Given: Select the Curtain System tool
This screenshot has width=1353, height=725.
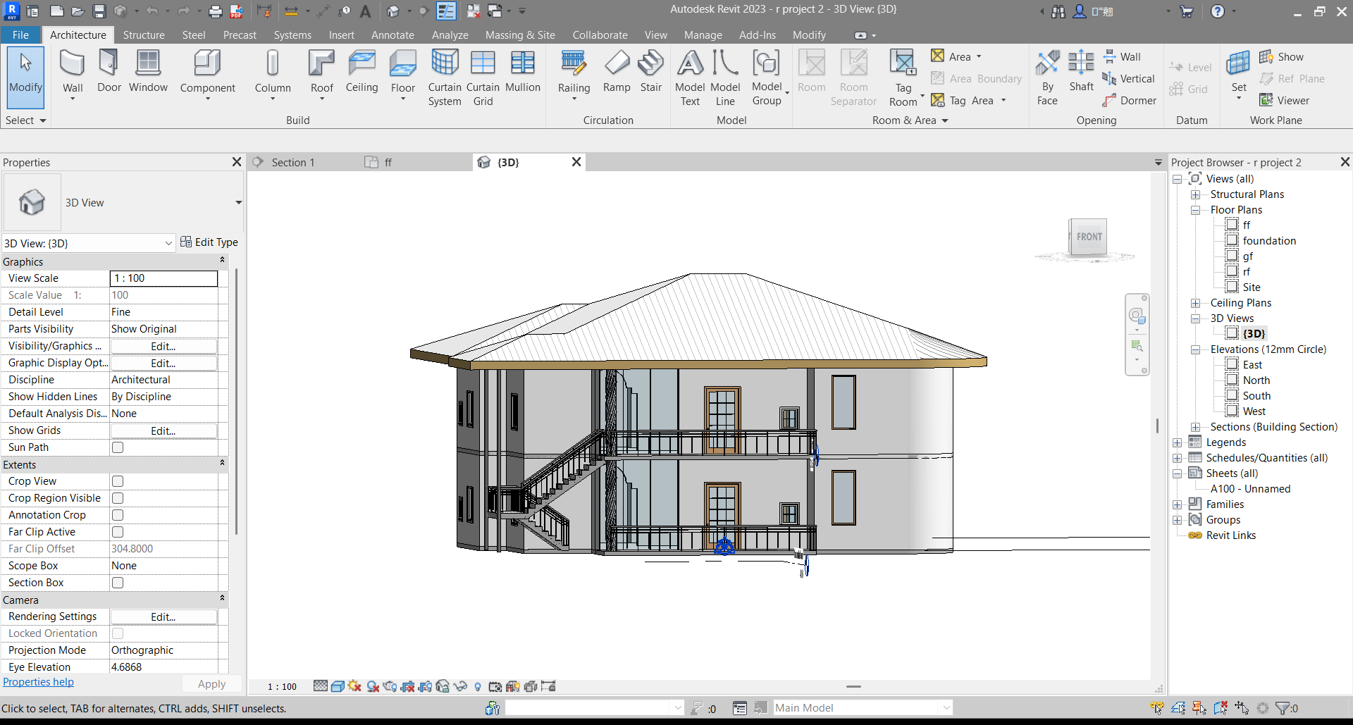Looking at the screenshot, I should [x=445, y=78].
